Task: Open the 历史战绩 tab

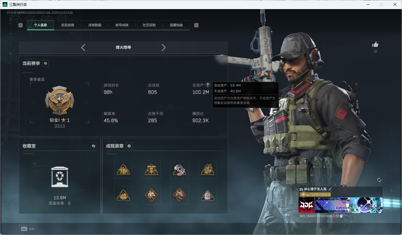Action: (68, 25)
